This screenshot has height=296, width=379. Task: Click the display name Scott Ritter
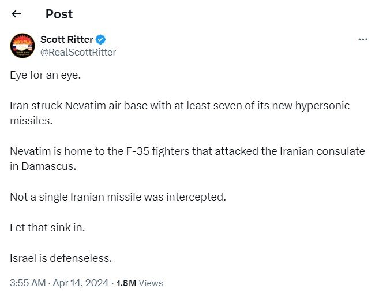[66, 39]
